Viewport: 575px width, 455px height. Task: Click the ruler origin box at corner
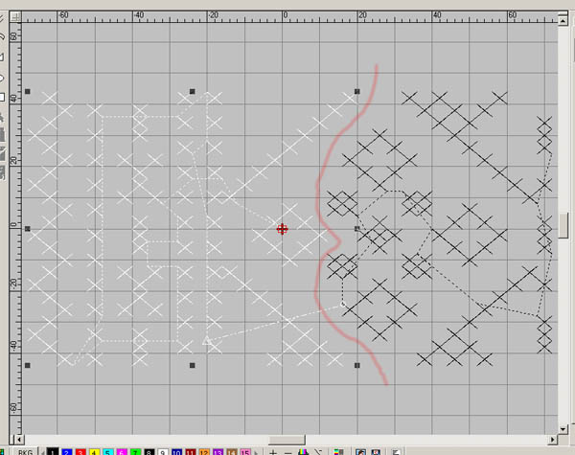click(15, 16)
